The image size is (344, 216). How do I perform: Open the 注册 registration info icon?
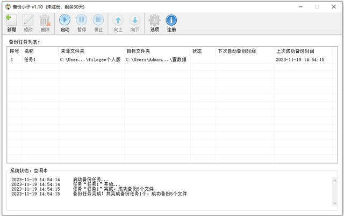pos(171,21)
